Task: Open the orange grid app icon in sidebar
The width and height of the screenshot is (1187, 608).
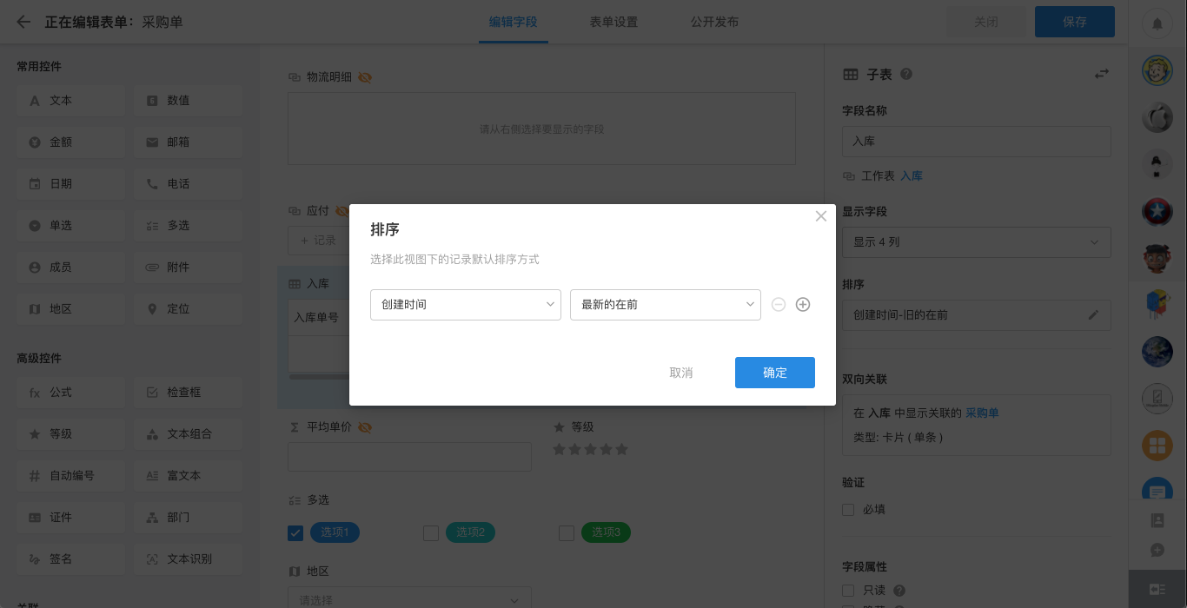Action: [1157, 446]
